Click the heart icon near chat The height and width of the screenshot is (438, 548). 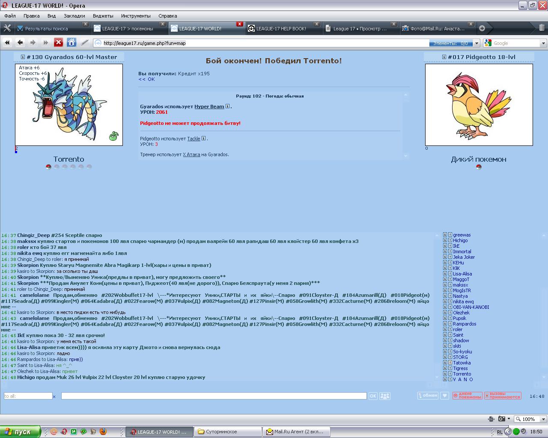pyautogui.click(x=444, y=396)
